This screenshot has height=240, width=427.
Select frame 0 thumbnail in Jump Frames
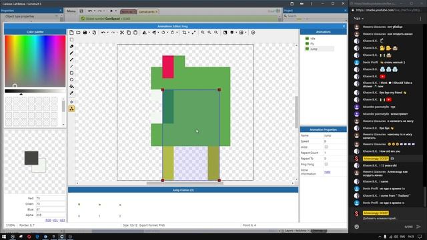[x=79, y=205]
